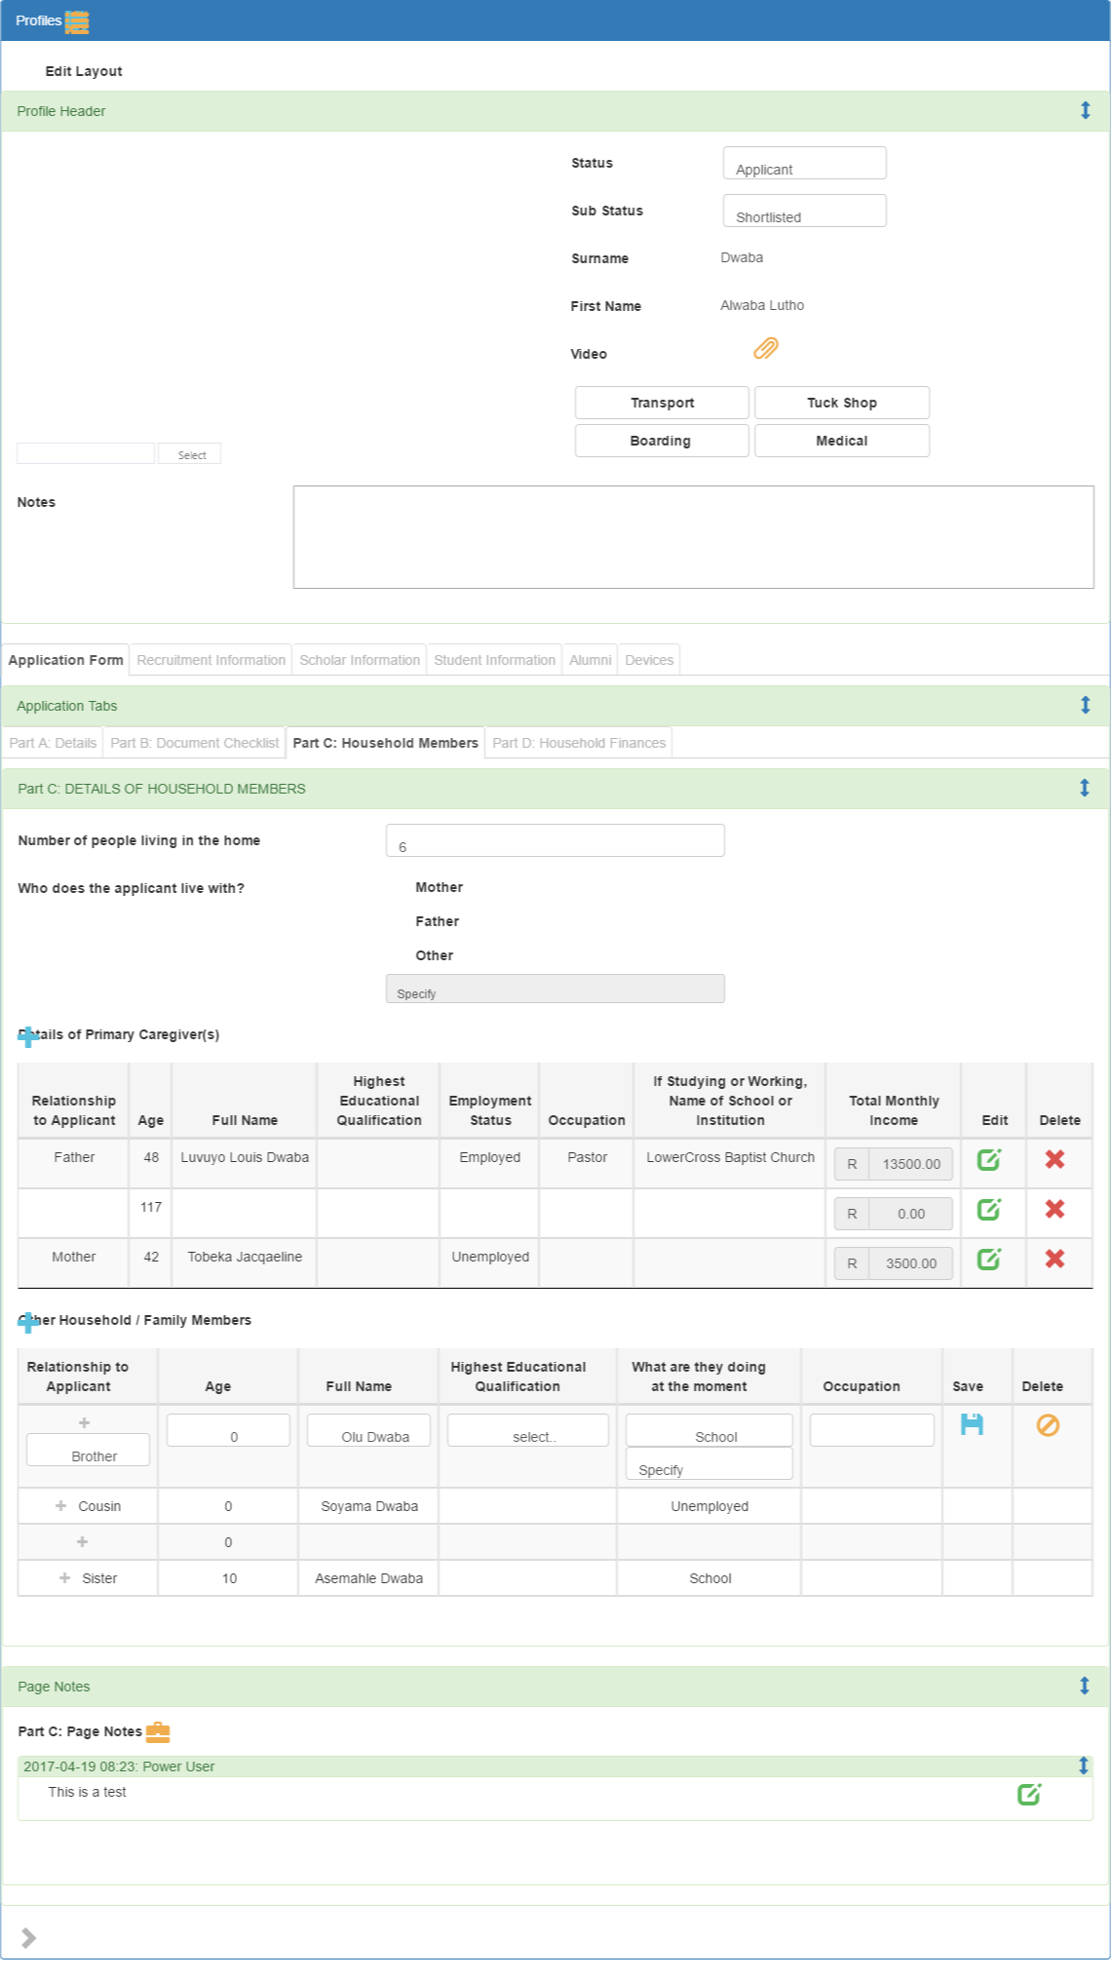Click the Occupation input in Brother row

tap(871, 1430)
